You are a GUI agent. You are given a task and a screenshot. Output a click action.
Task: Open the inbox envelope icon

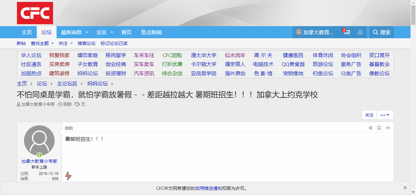(x=347, y=32)
